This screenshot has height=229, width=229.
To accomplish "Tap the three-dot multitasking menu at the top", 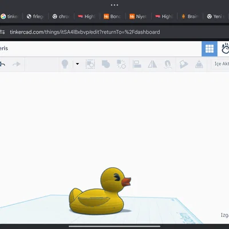I will pyautogui.click(x=114, y=5).
